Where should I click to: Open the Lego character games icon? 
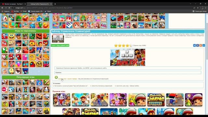coord(32,43)
